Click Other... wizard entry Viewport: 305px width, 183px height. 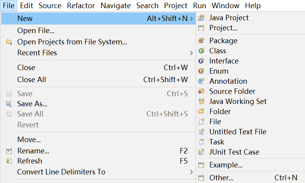click(x=221, y=178)
